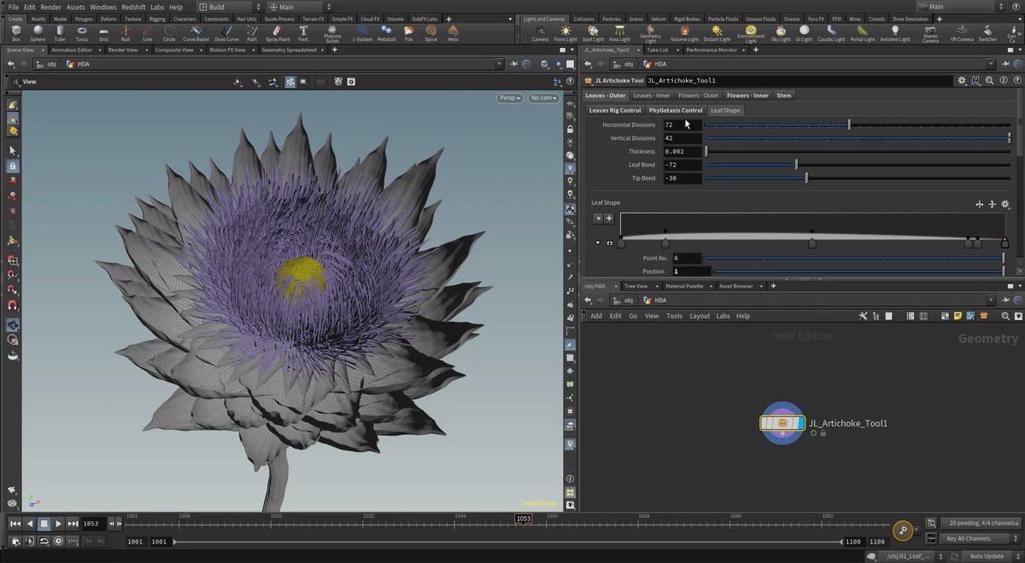
Task: Select the Sphere shelf tool
Action: pos(38,33)
